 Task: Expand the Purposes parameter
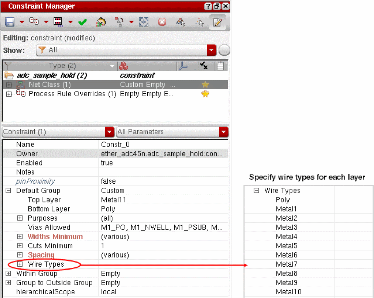tap(20, 218)
